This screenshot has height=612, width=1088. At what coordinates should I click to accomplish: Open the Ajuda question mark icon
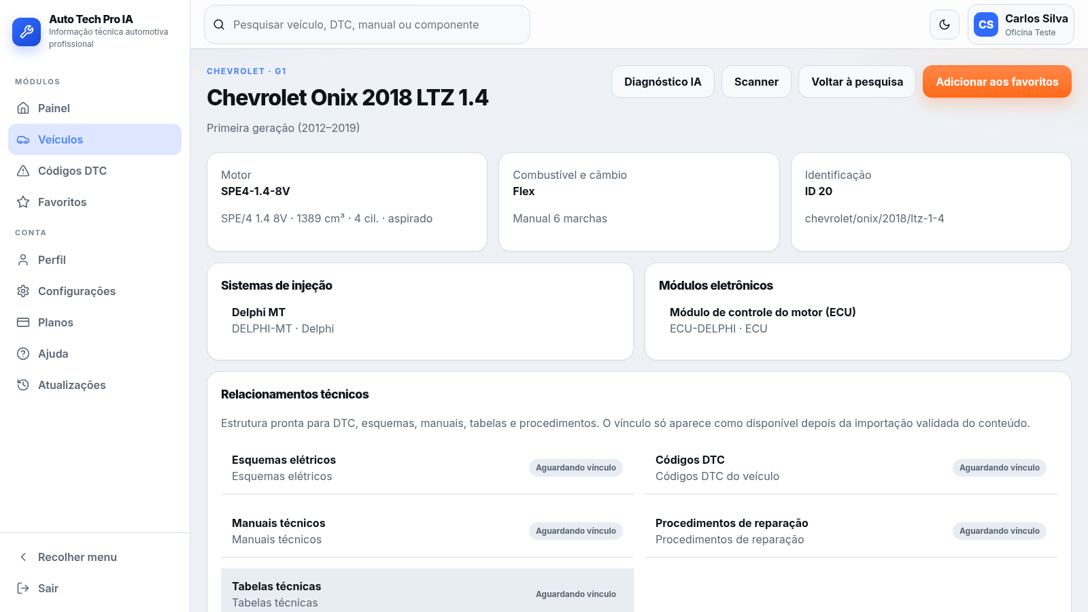[23, 354]
